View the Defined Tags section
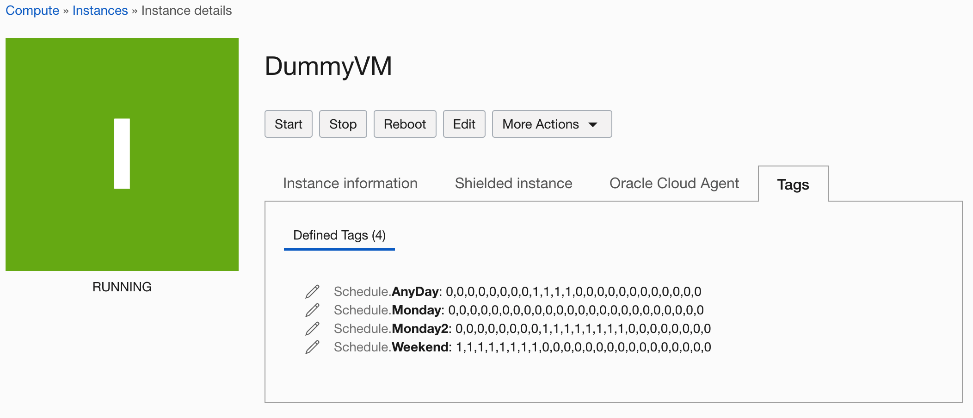The width and height of the screenshot is (973, 418). (339, 235)
